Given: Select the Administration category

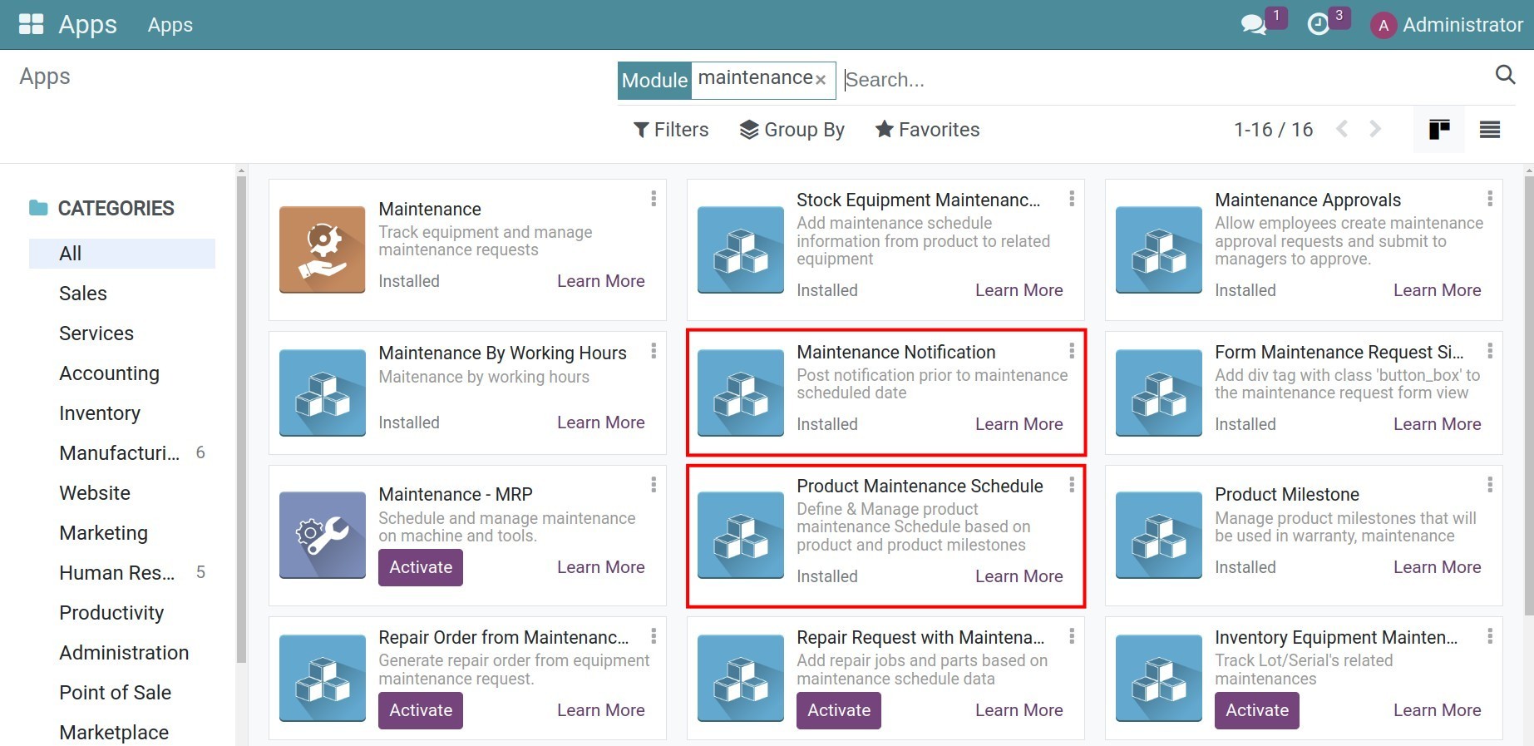Looking at the screenshot, I should pos(124,653).
